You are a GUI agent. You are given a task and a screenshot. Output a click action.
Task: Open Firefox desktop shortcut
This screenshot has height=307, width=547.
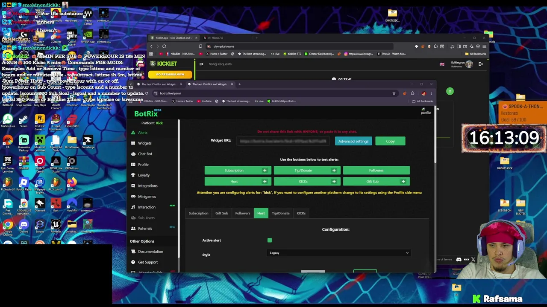tap(72, 185)
